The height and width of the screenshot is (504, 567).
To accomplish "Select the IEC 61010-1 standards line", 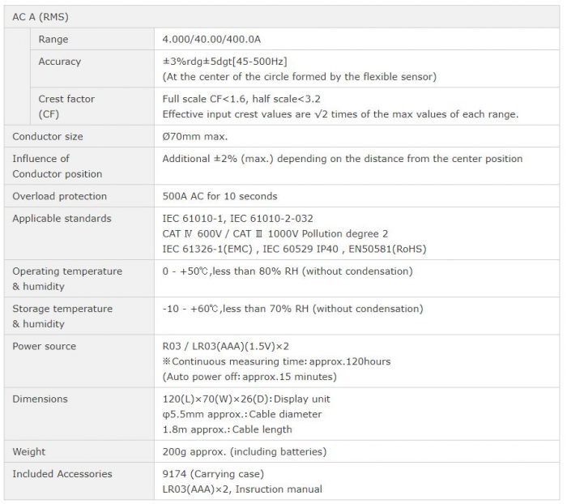I will (237, 219).
